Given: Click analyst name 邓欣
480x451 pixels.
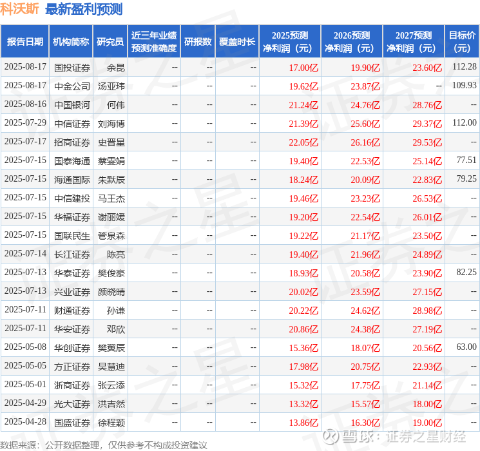Looking at the screenshot, I should click(116, 329).
